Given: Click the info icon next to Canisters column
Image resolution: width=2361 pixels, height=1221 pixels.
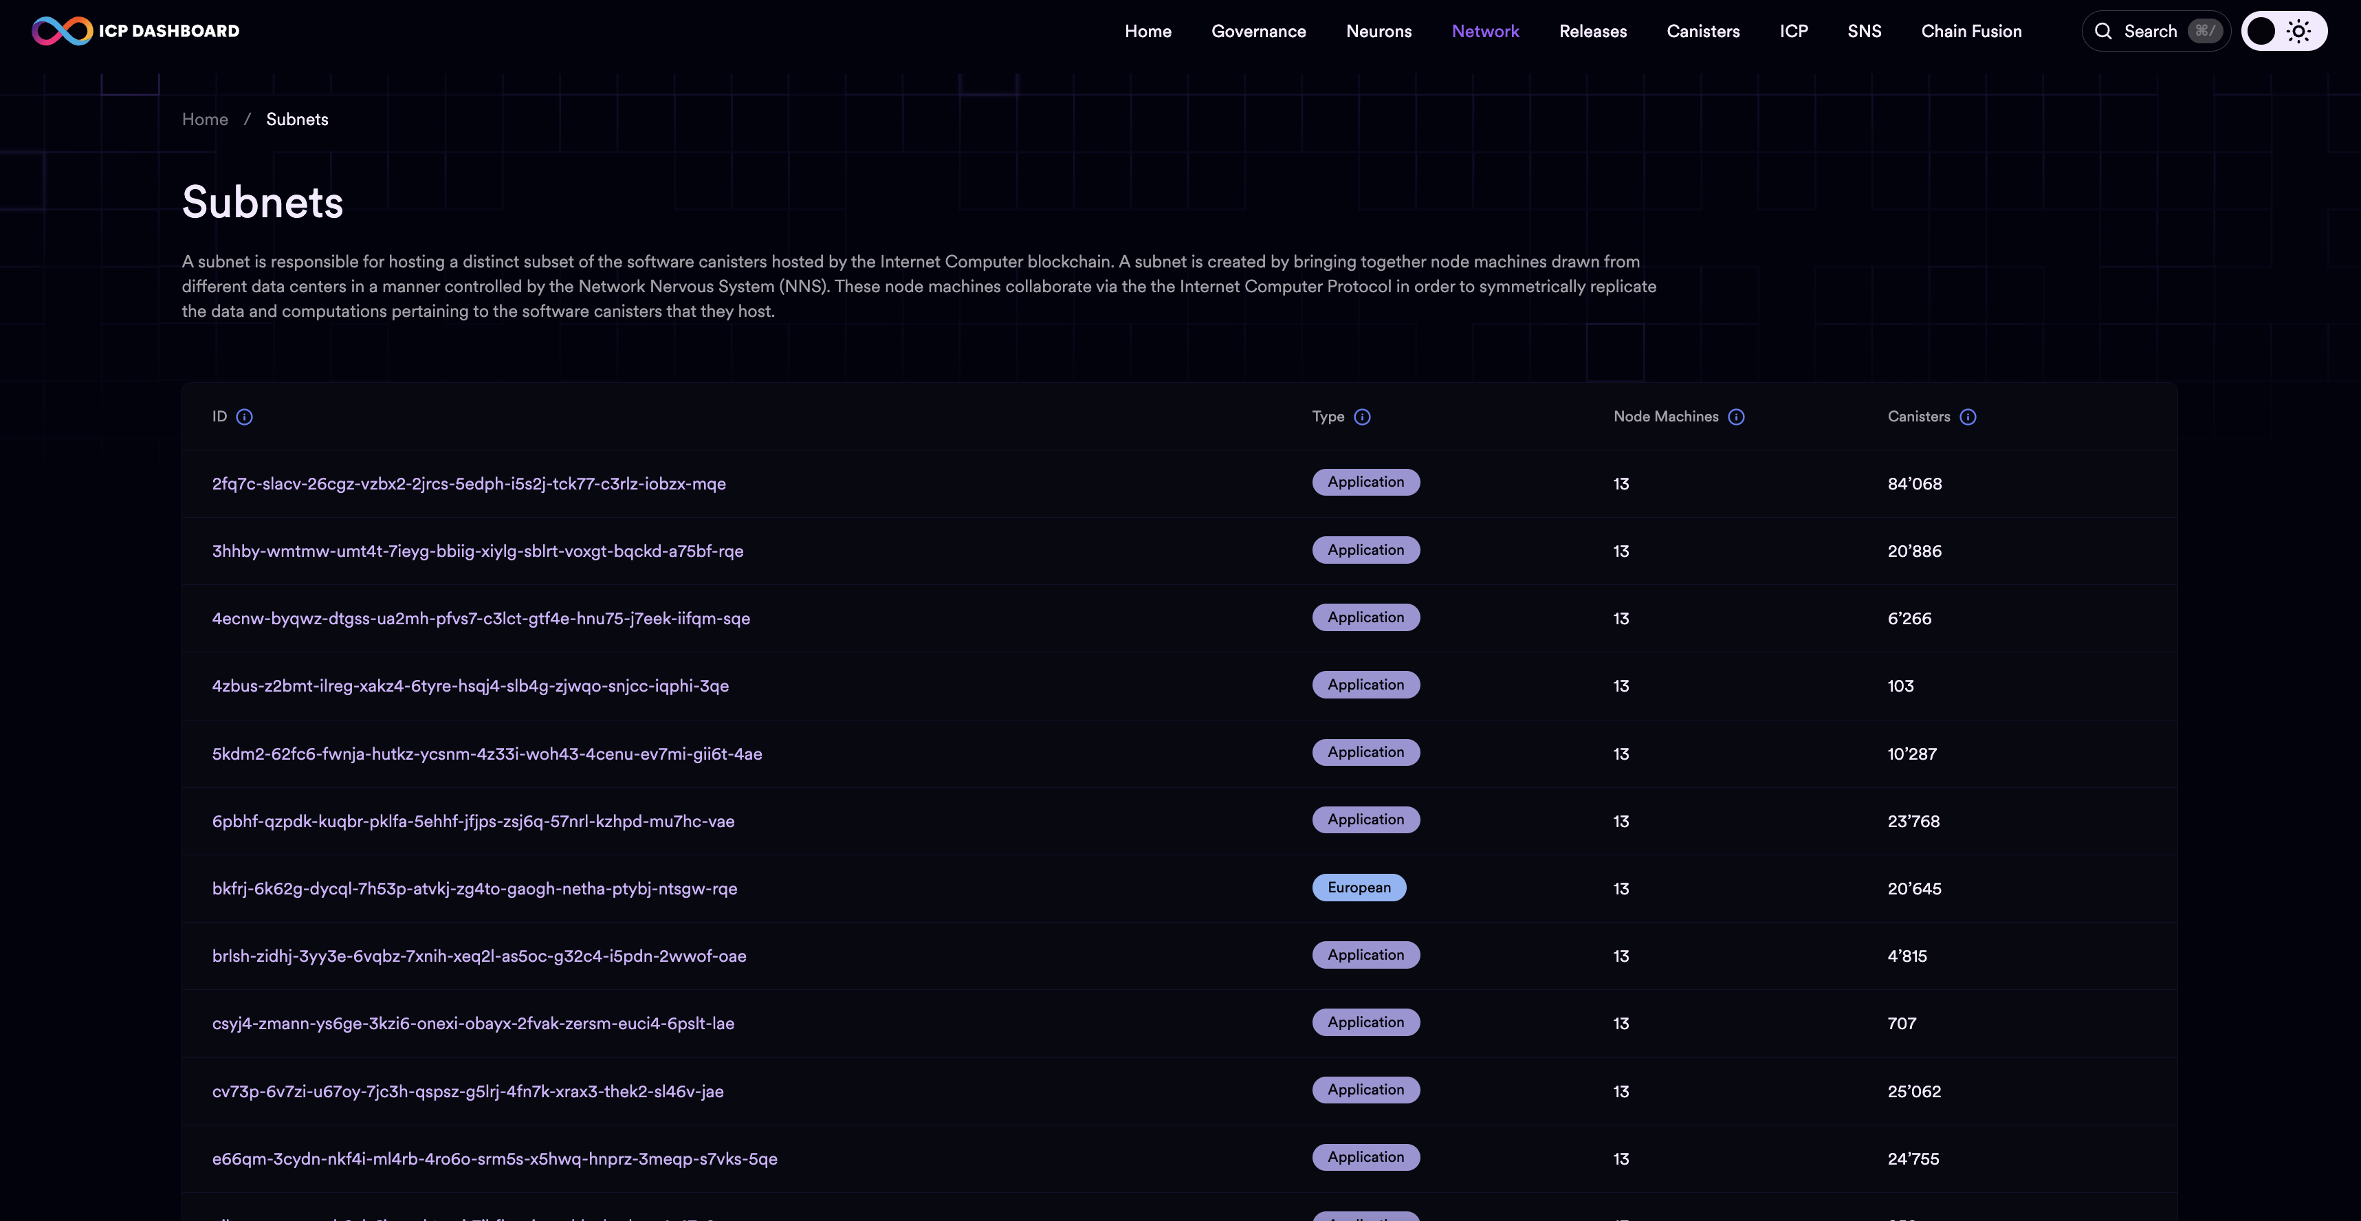Looking at the screenshot, I should click(x=1968, y=417).
